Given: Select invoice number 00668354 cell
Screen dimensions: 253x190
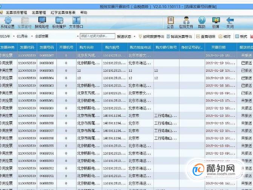Looking at the screenshot, I should tap(47, 153).
